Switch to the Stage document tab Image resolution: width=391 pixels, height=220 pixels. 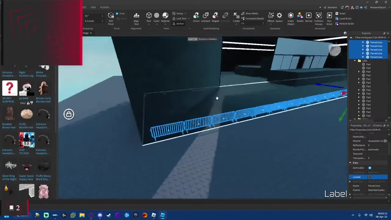86,33
